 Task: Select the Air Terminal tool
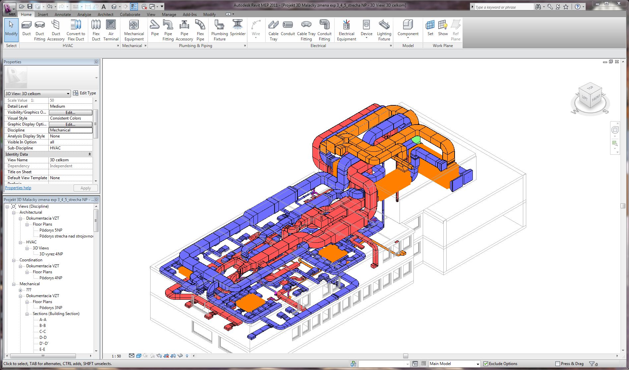point(111,30)
